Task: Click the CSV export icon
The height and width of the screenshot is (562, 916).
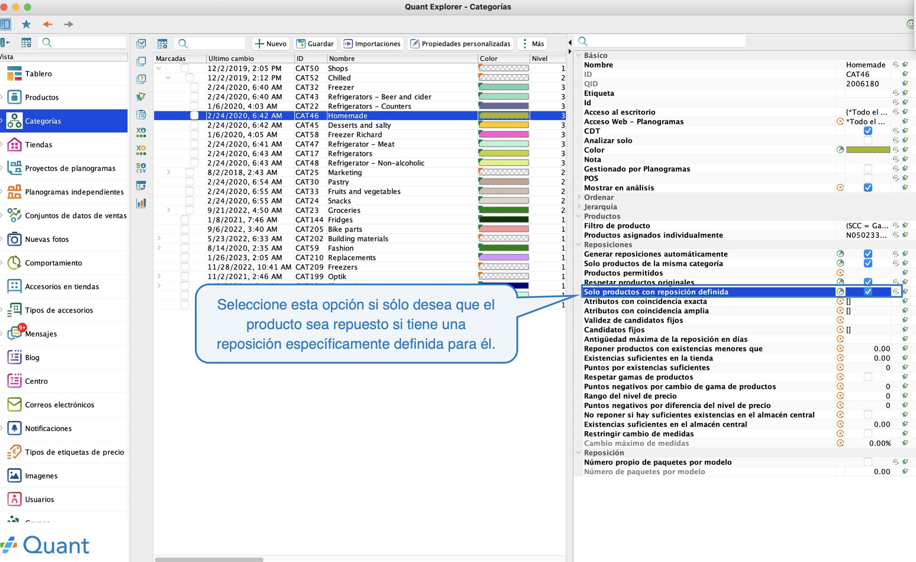Action: pos(141,168)
